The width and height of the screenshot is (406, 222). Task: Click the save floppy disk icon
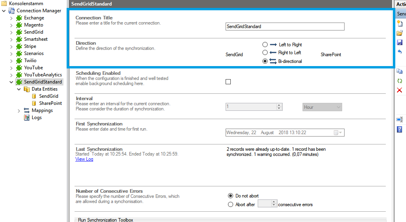tap(400, 42)
